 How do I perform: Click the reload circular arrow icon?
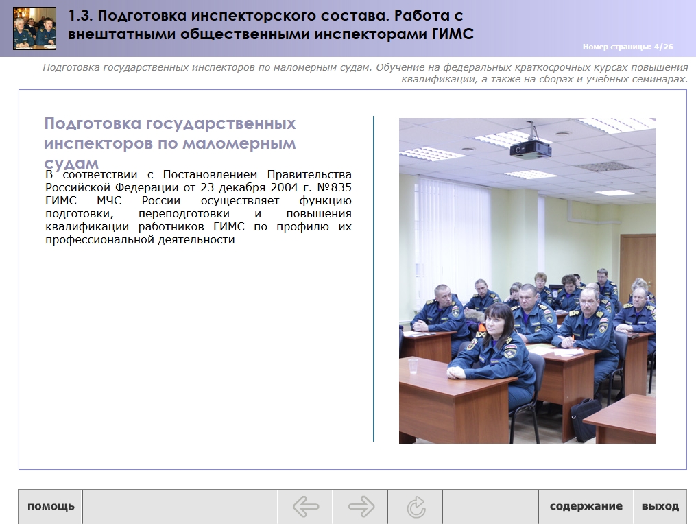(x=416, y=507)
